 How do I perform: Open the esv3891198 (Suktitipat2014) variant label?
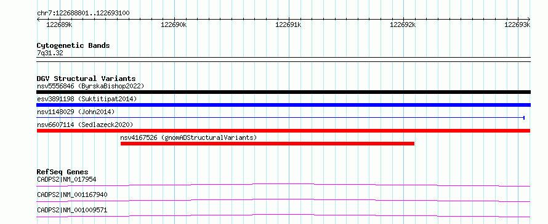(87, 99)
